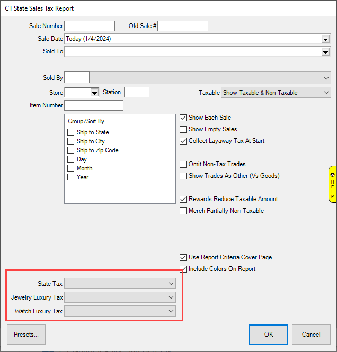Click the OK button
The width and height of the screenshot is (337, 352).
point(269,335)
